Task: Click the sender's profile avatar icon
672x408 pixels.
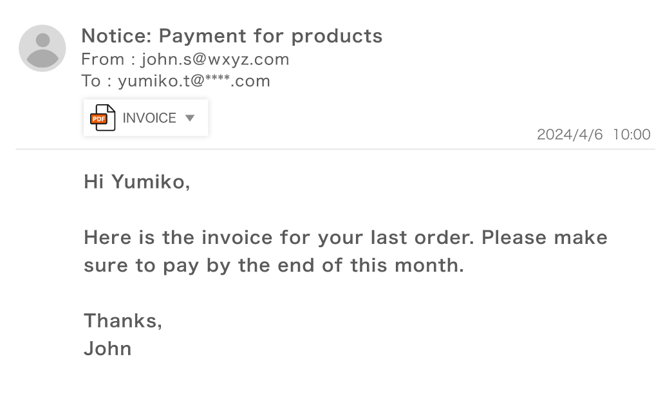Action: click(x=42, y=48)
